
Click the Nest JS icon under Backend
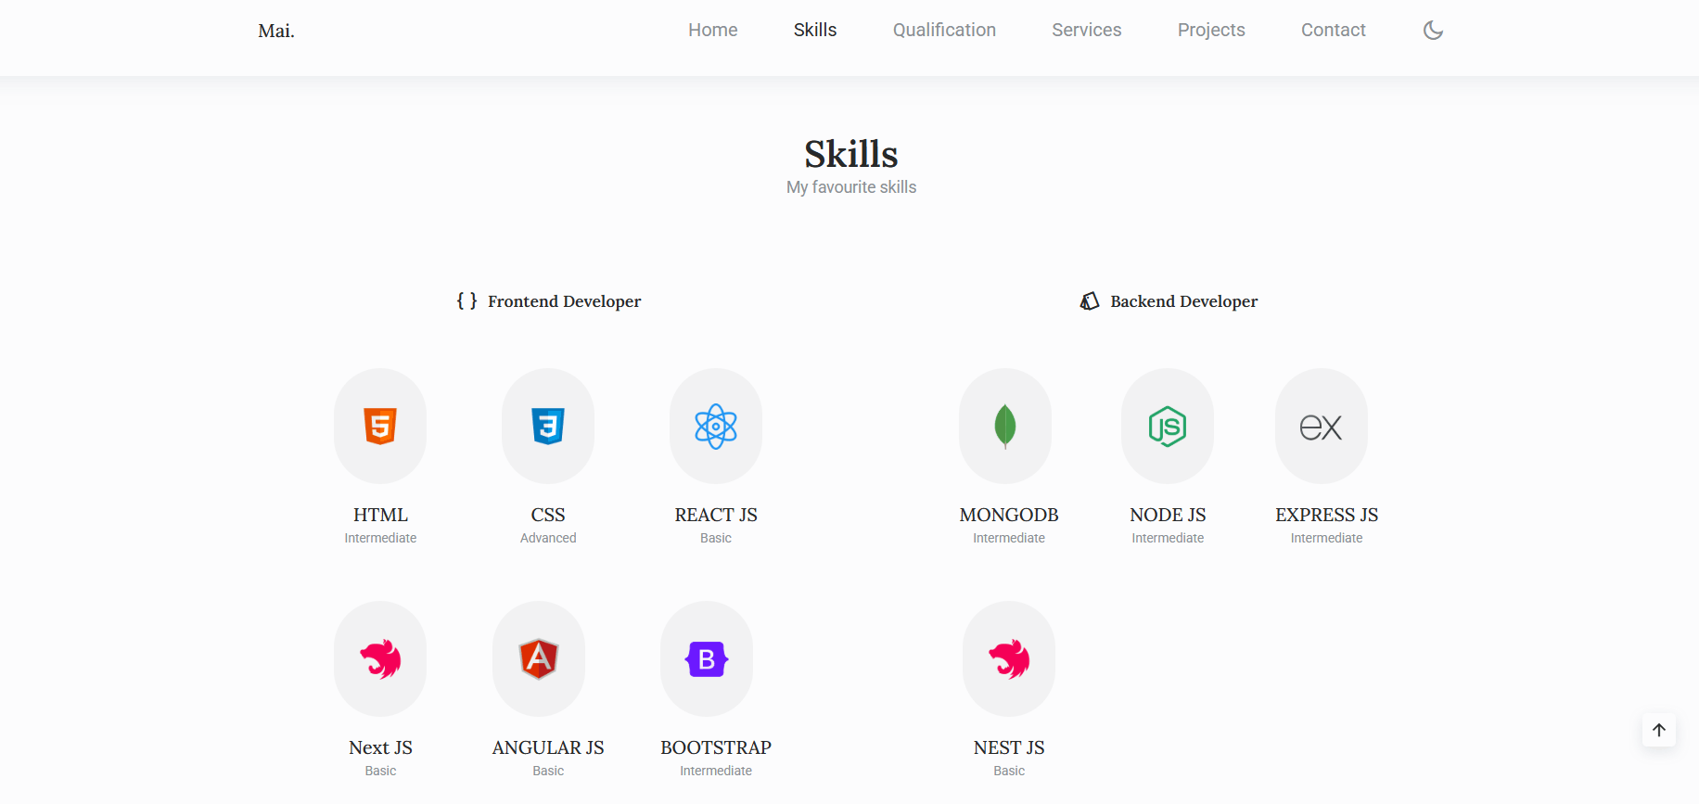pos(1009,659)
